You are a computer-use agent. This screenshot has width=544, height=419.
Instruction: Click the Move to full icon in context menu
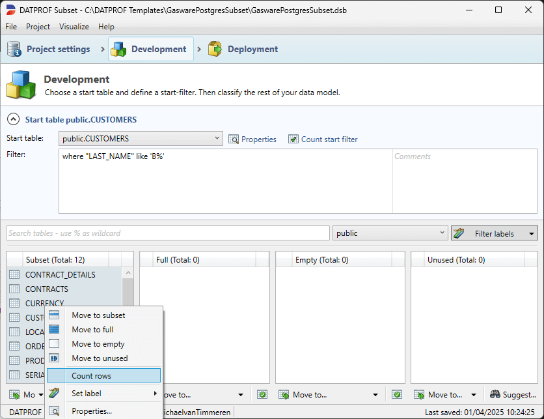point(55,330)
